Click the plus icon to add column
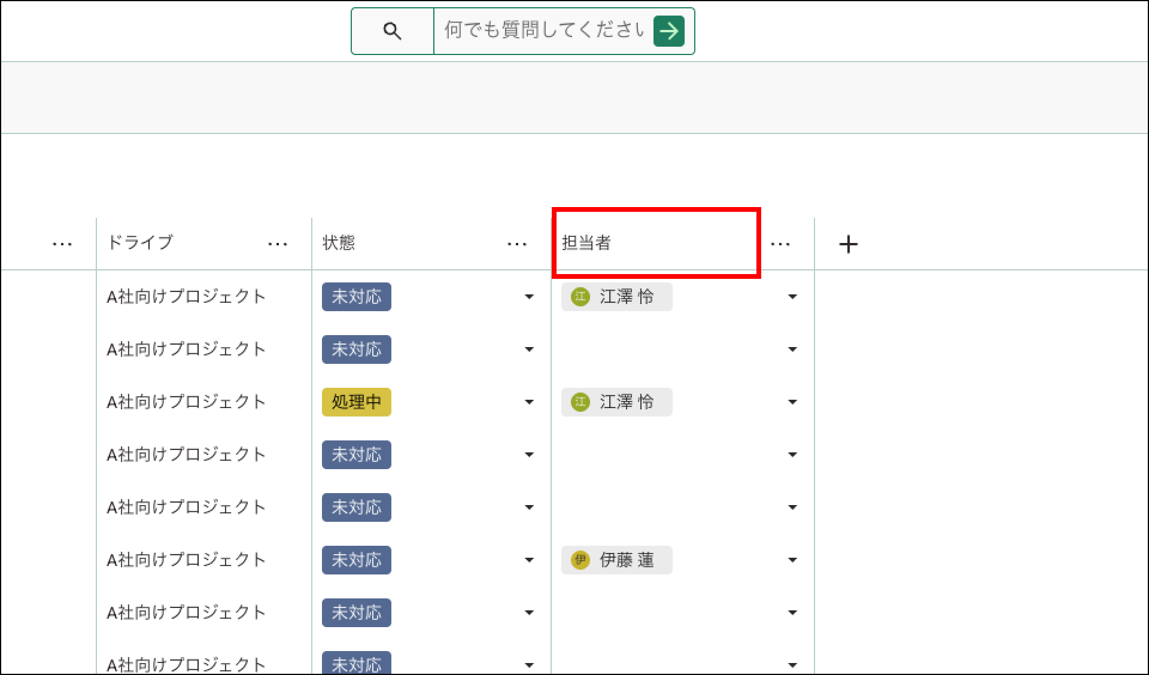Screen dimensions: 1149x675 point(848,244)
